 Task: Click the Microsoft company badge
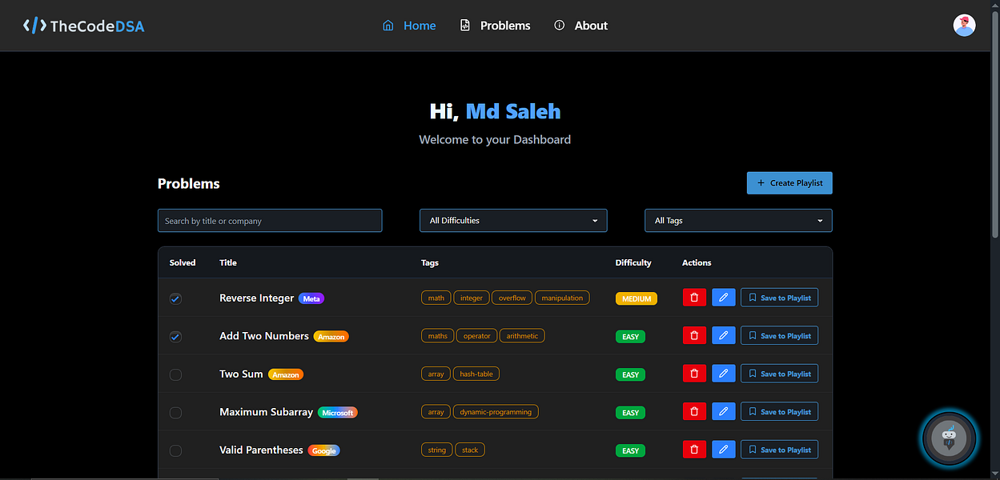[338, 413]
